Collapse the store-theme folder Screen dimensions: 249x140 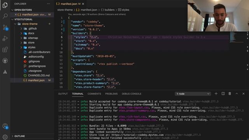tap(15, 24)
